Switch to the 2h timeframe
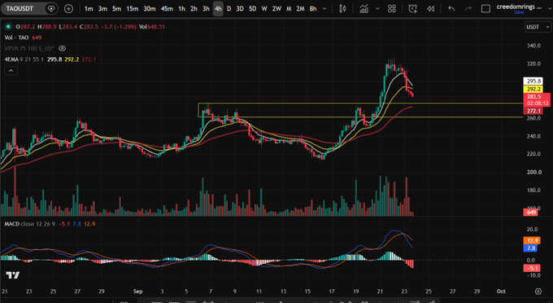Viewport: 553px width, 303px height. [194, 9]
